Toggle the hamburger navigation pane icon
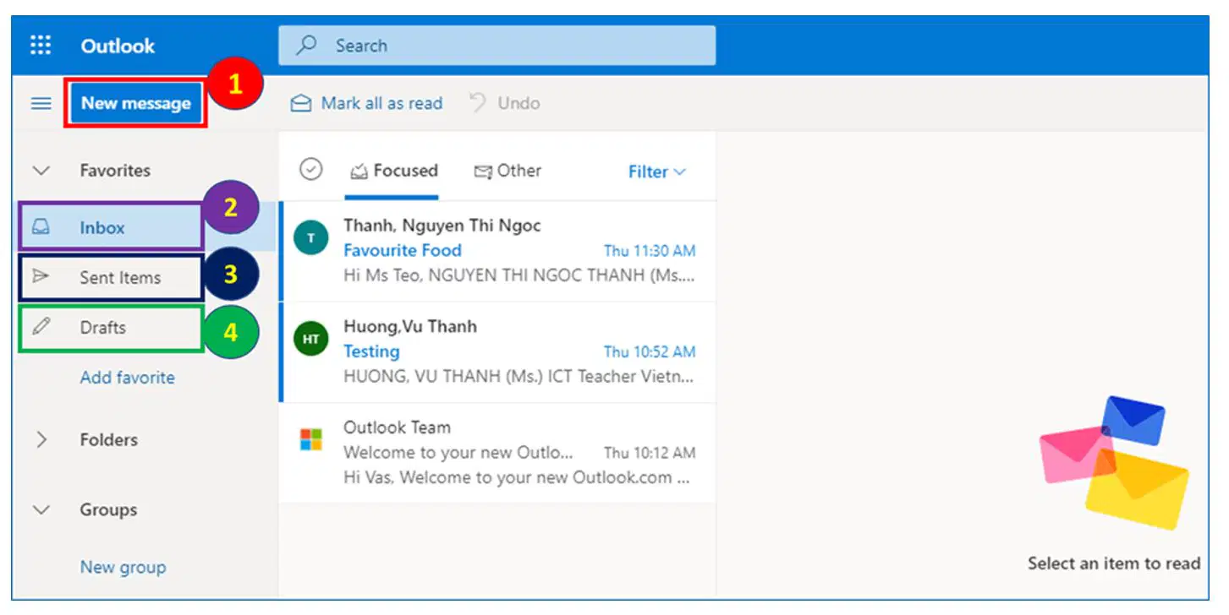The height and width of the screenshot is (615, 1229). (41, 104)
